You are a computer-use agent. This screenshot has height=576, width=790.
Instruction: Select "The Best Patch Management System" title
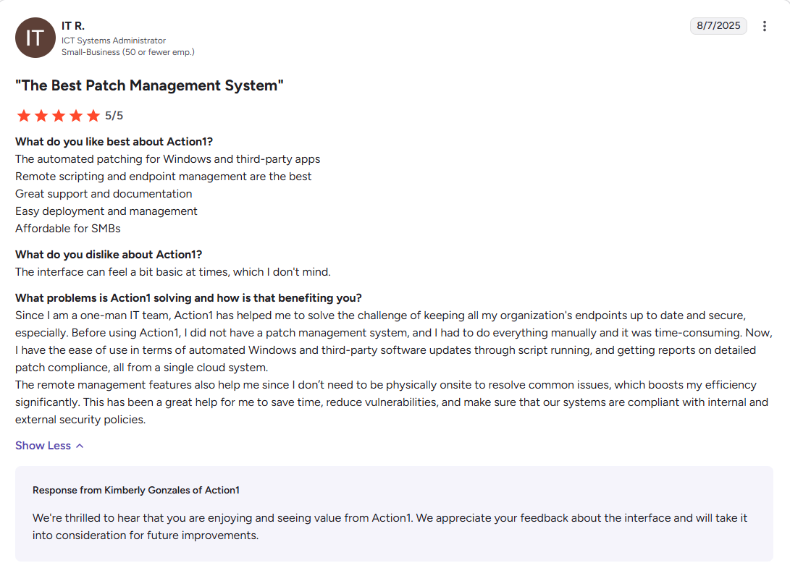click(149, 85)
